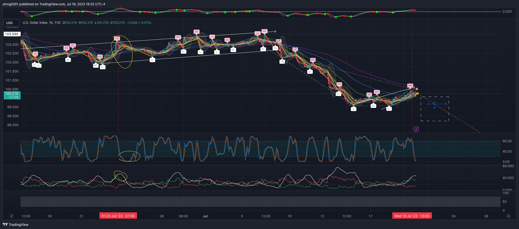Click the 26 date label on time axis
The height and width of the screenshot is (229, 519).
(x=486, y=216)
